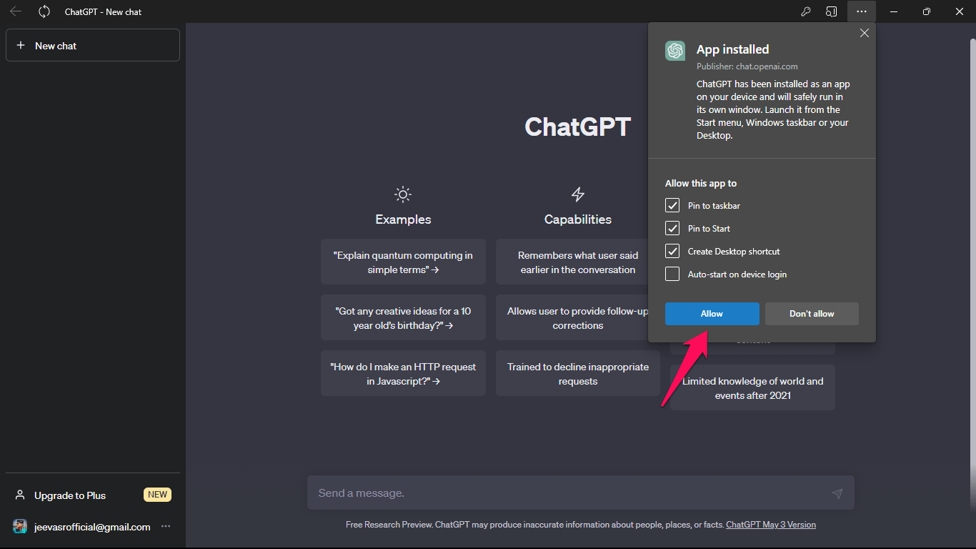Screen dimensions: 976x549
Task: Click the send message arrow icon
Action: click(837, 493)
